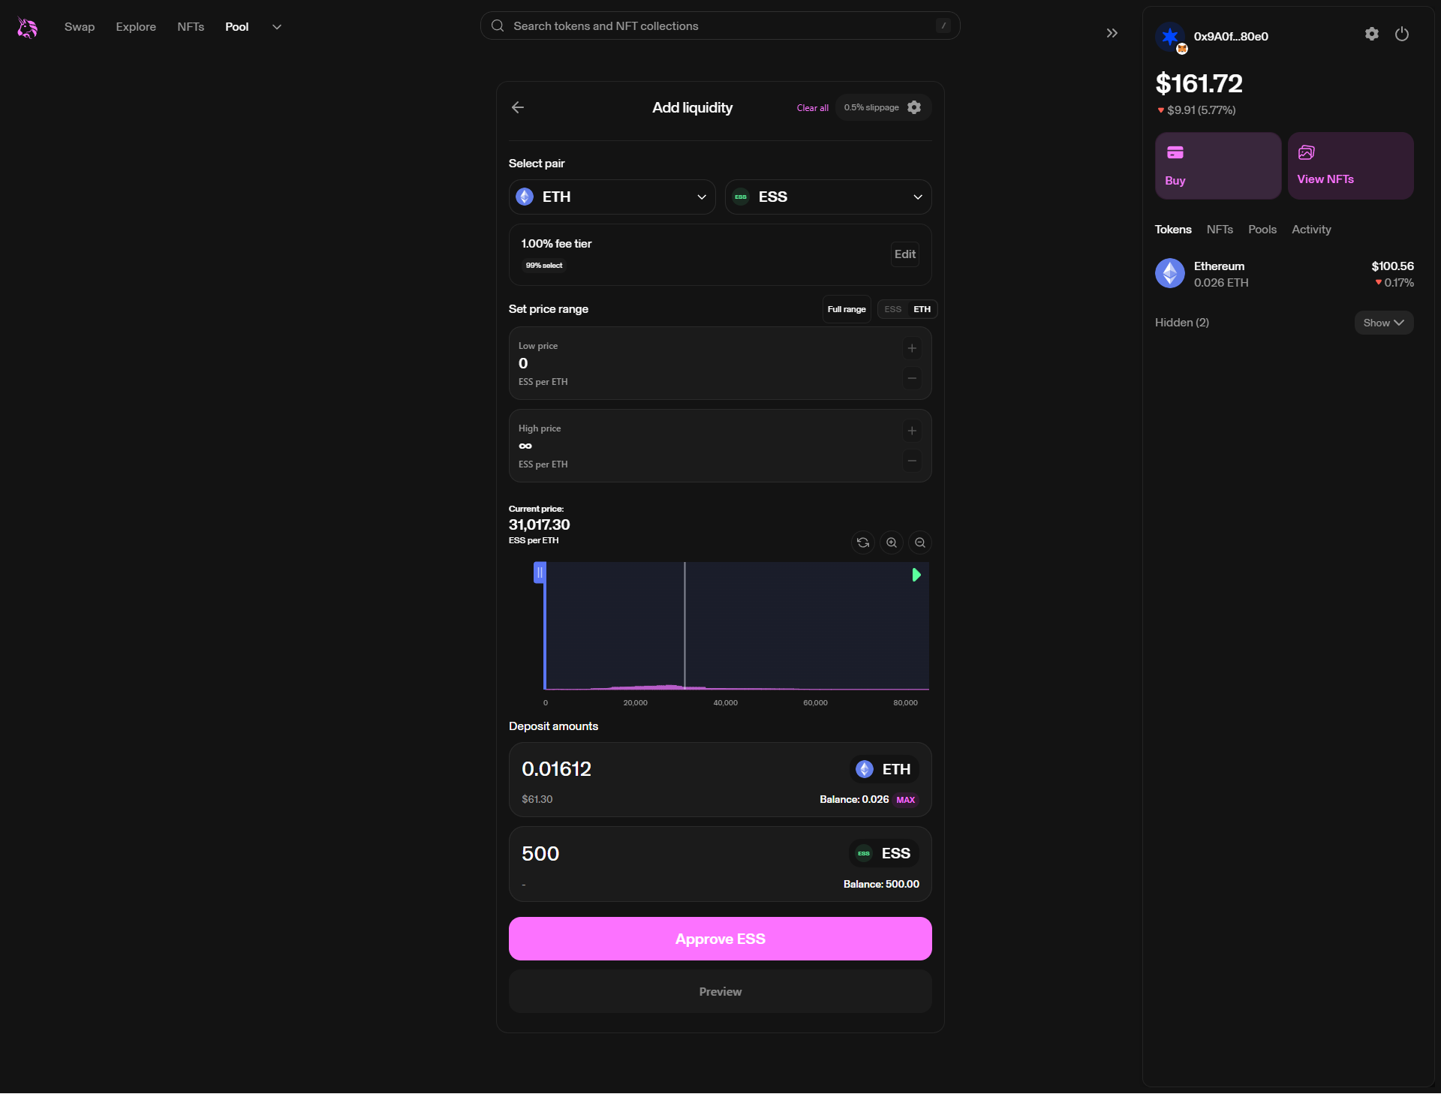Collapse the wallet panel with double chevron

1112,33
